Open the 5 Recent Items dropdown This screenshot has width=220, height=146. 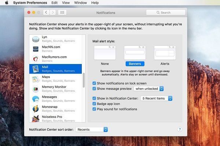(157, 98)
